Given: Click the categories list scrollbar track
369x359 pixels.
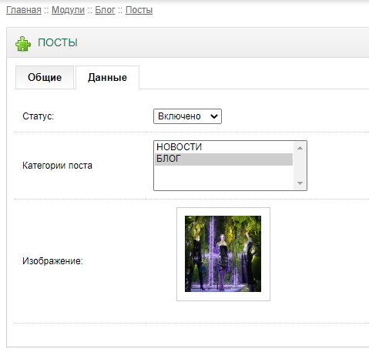Looking at the screenshot, I should point(300,166).
